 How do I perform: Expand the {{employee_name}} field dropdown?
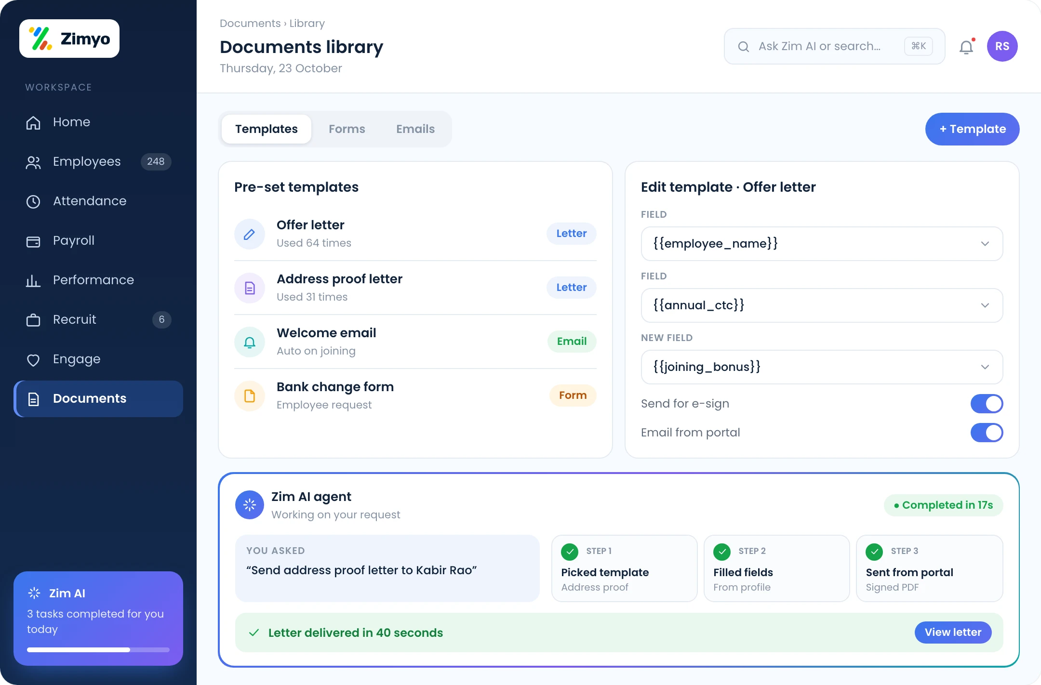[822, 244]
